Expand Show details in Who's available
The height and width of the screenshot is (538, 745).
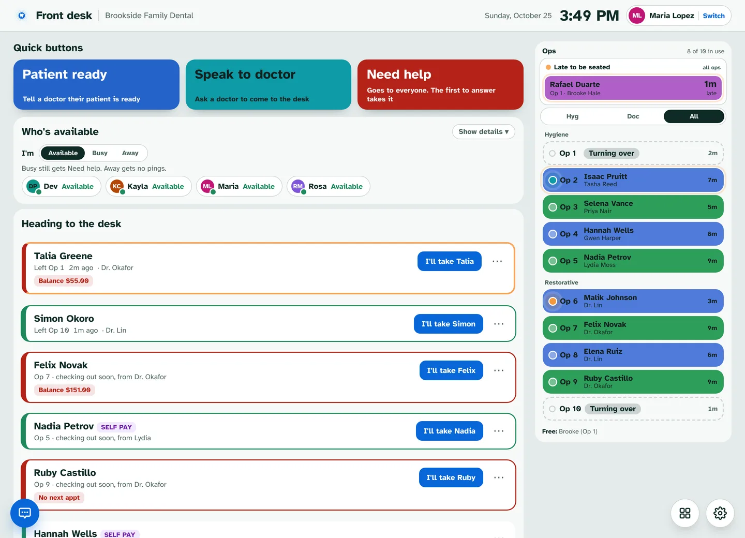[484, 132]
